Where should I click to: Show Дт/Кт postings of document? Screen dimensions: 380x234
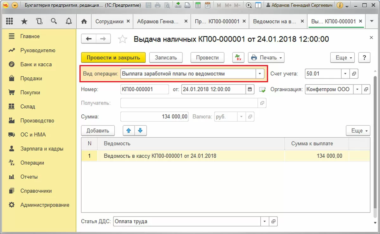238,58
